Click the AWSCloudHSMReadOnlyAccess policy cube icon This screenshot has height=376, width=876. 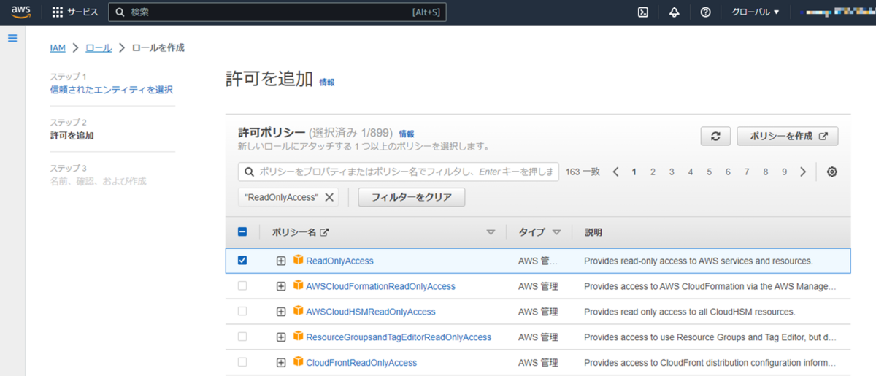click(298, 311)
